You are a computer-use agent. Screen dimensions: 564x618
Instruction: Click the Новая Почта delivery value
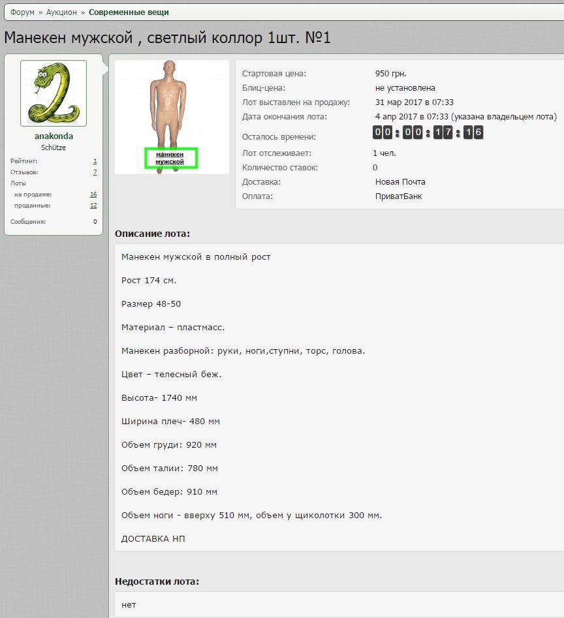pyautogui.click(x=400, y=182)
